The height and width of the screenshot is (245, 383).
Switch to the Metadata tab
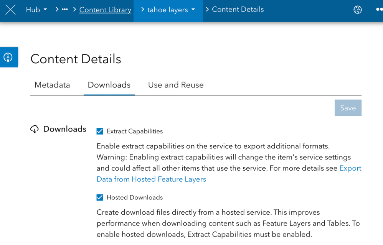pyautogui.click(x=52, y=85)
